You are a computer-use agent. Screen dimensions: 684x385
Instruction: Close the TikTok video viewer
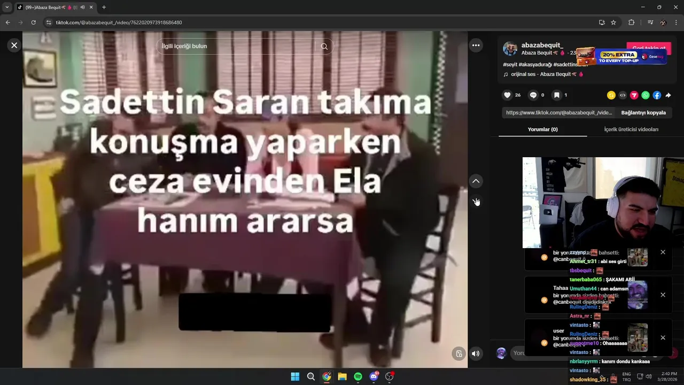(14, 45)
